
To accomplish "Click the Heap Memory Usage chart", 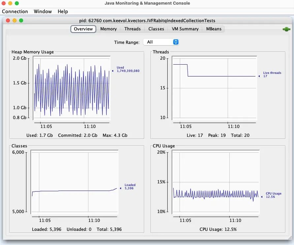I will click(x=72, y=88).
